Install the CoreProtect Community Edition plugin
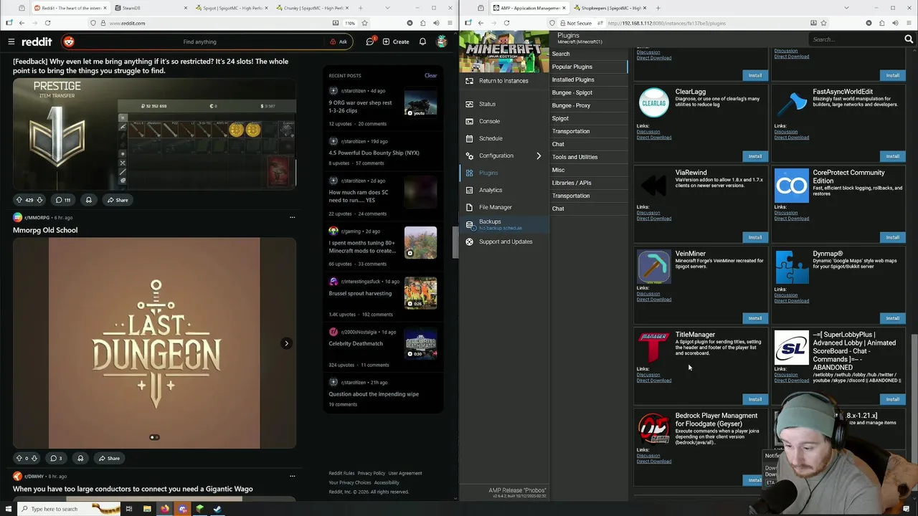The image size is (918, 516). coord(892,237)
